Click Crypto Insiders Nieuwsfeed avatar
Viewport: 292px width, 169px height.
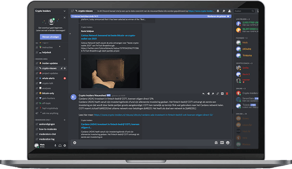click(74, 97)
